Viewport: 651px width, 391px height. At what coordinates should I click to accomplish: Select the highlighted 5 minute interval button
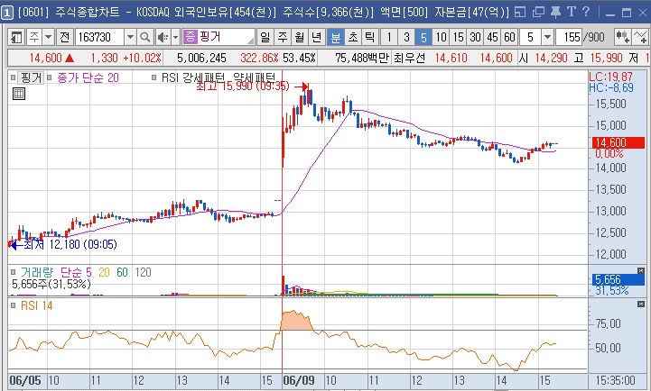point(423,37)
